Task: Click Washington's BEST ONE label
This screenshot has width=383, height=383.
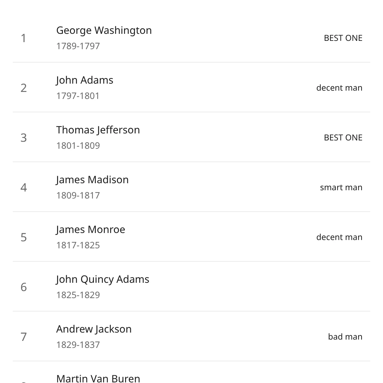Action: click(343, 38)
